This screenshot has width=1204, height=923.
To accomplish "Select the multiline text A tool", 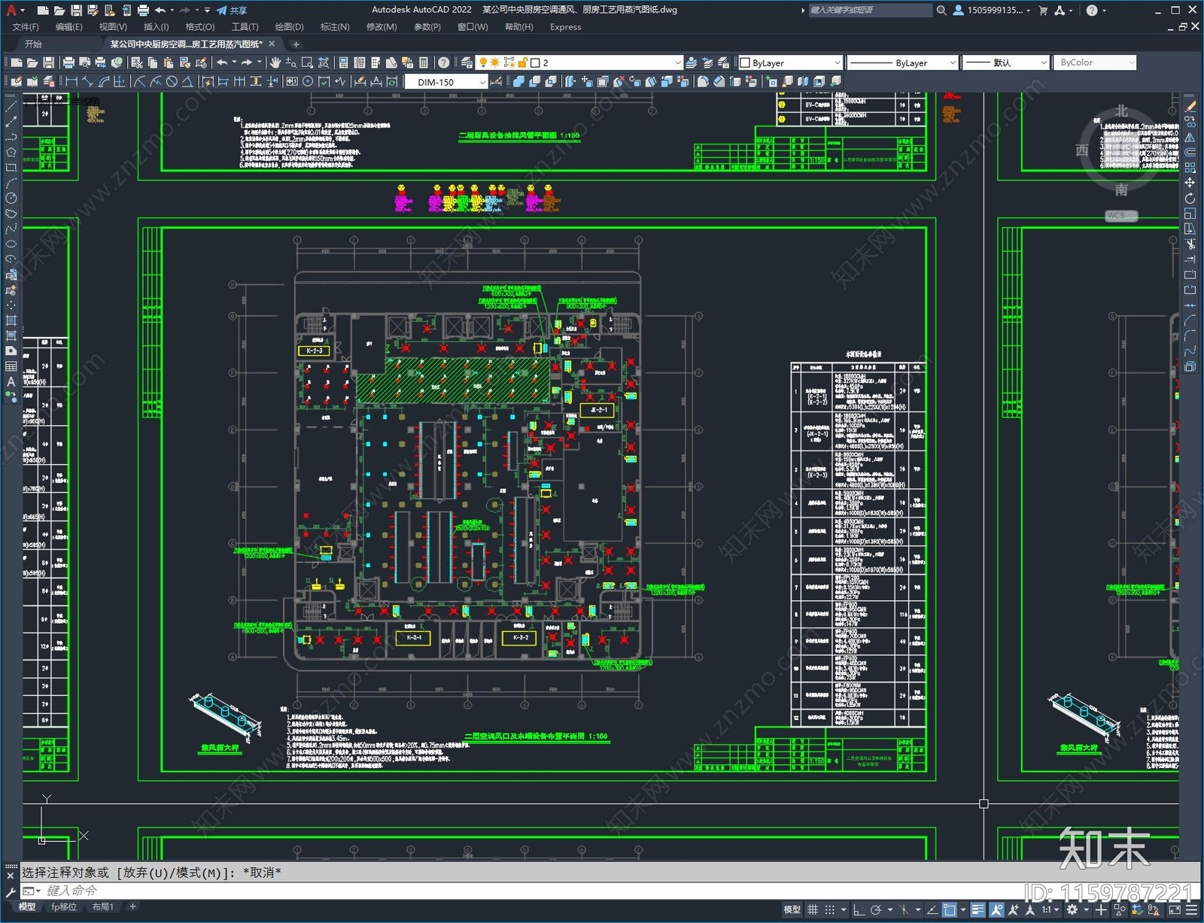I will click(x=11, y=382).
